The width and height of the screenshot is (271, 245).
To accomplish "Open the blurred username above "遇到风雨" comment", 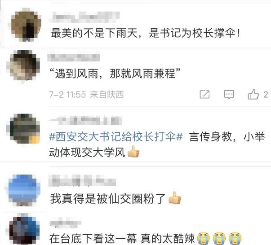I will [74, 57].
